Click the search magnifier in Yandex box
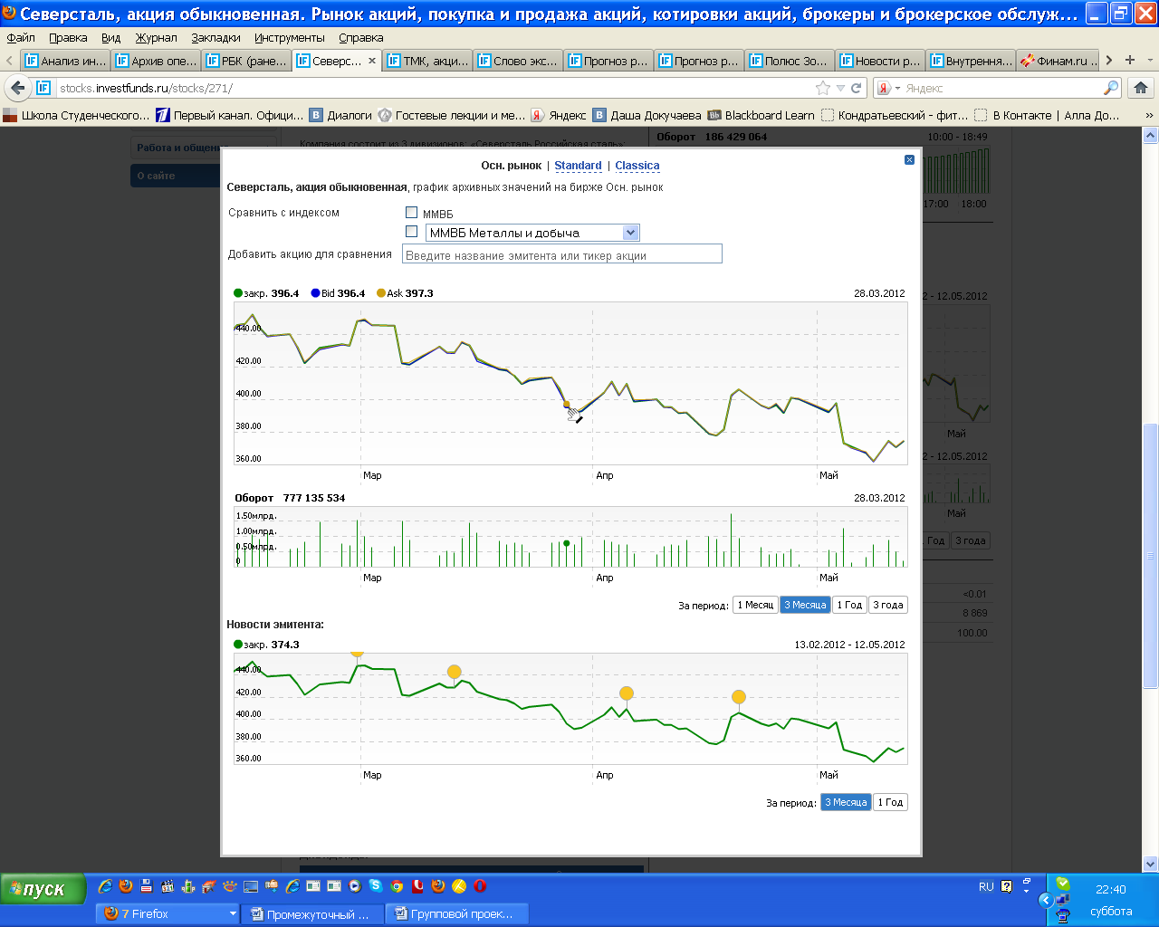The height and width of the screenshot is (927, 1159). (1110, 88)
